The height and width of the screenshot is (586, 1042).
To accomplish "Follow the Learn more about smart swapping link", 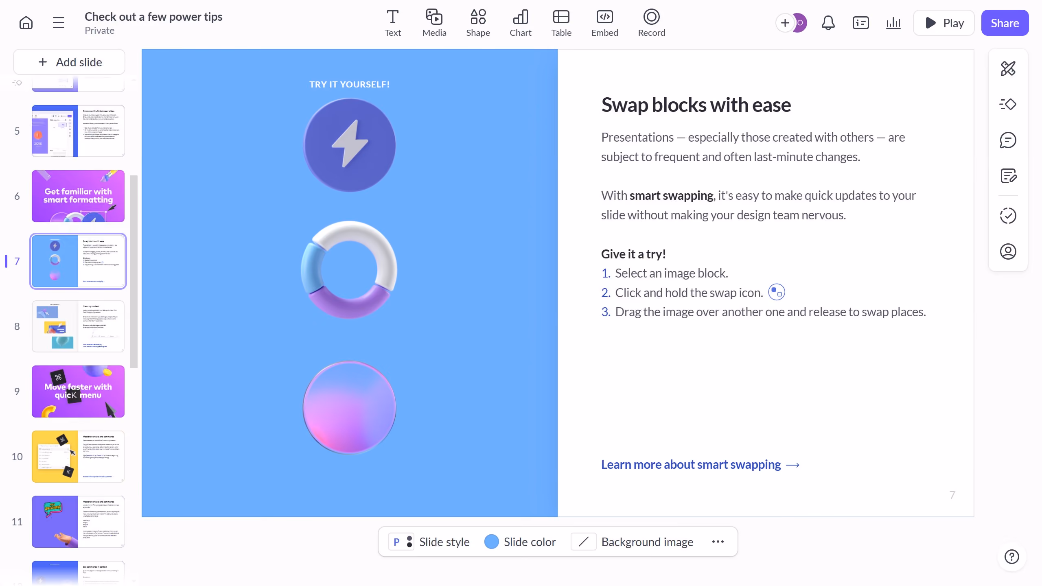I will coord(700,464).
